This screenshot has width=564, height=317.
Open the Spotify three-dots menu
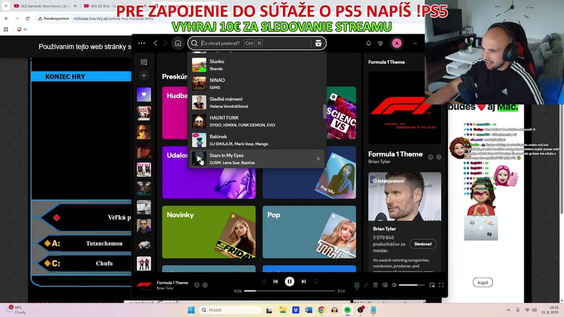pyautogui.click(x=141, y=43)
